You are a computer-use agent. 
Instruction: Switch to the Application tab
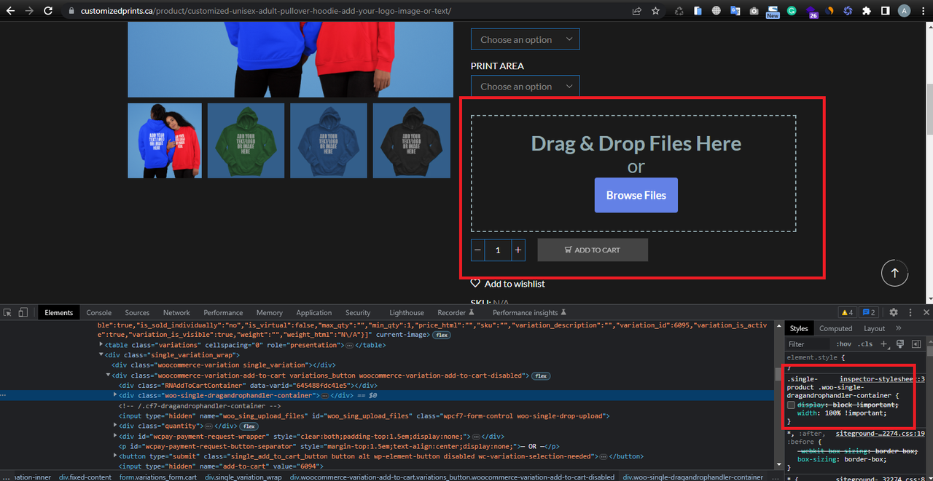point(314,313)
